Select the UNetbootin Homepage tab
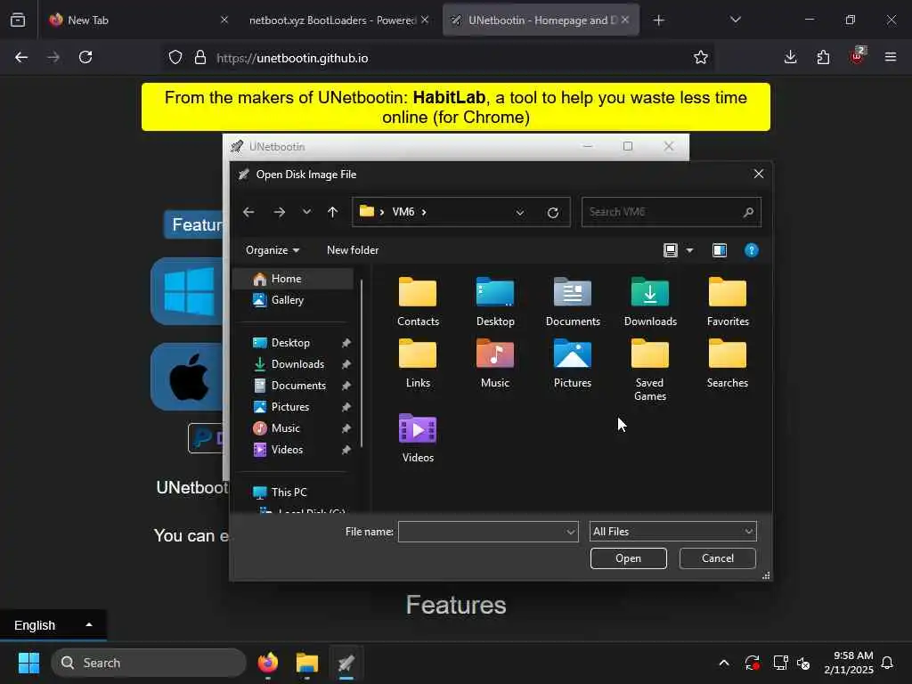 tap(541, 20)
